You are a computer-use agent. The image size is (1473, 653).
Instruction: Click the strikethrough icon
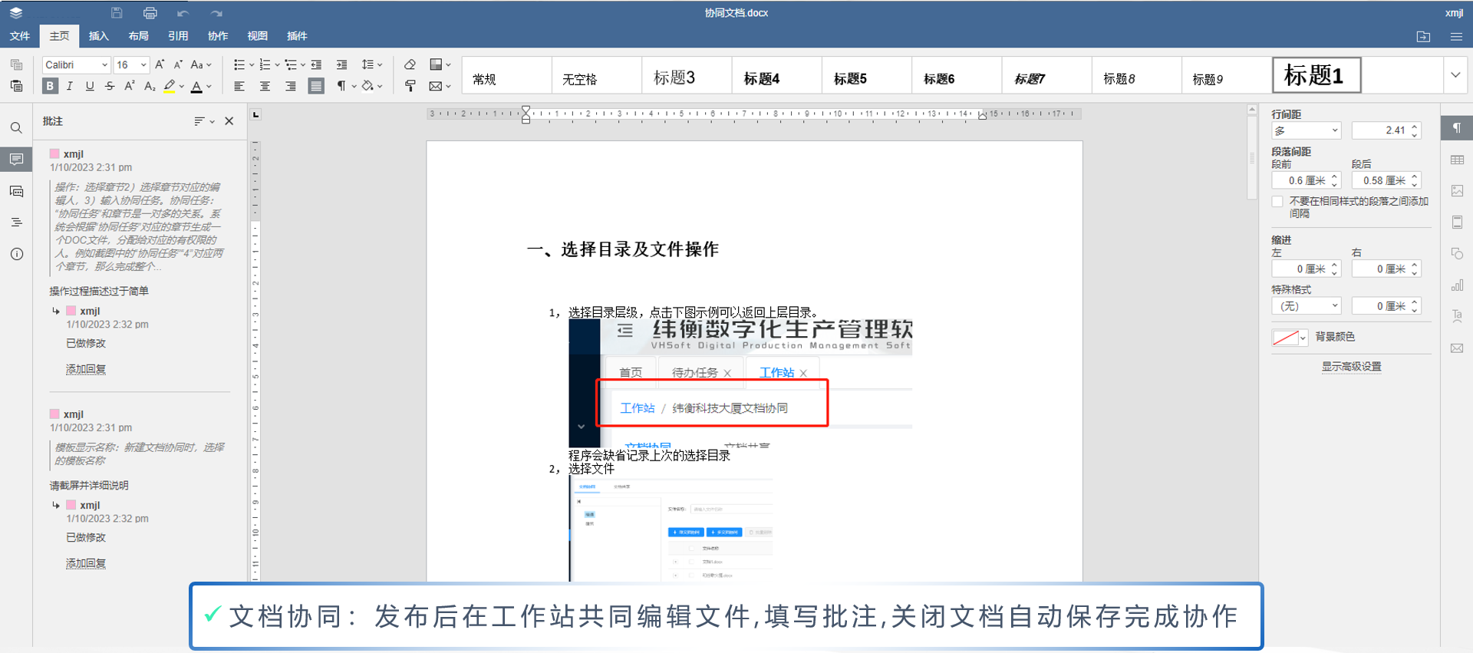pyautogui.click(x=110, y=86)
